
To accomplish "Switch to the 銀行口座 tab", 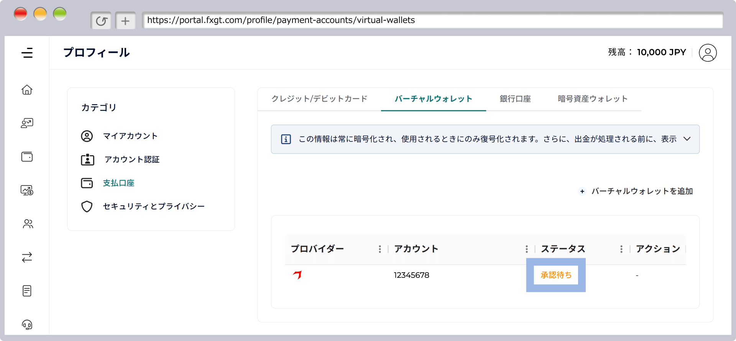I will click(x=515, y=99).
